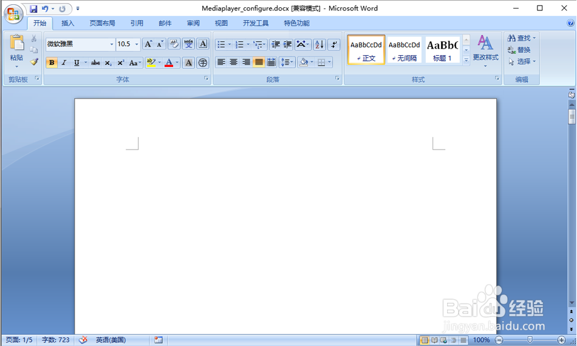Image resolution: width=577 pixels, height=346 pixels.
Task: Copy selection with copy icon
Action: pos(34,50)
